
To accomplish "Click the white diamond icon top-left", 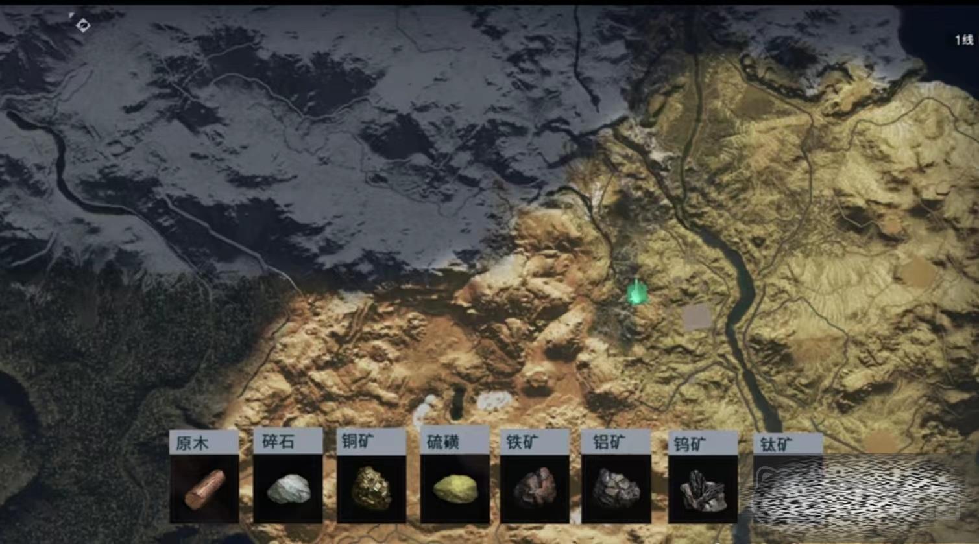I will pos(82,25).
